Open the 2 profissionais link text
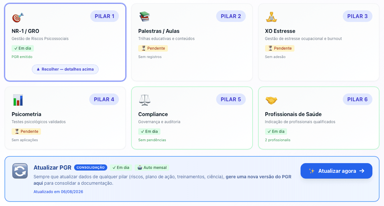Image resolution: width=384 pixels, height=206 pixels. tap(277, 140)
